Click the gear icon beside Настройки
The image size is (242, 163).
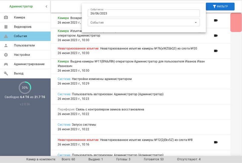click(x=6, y=55)
